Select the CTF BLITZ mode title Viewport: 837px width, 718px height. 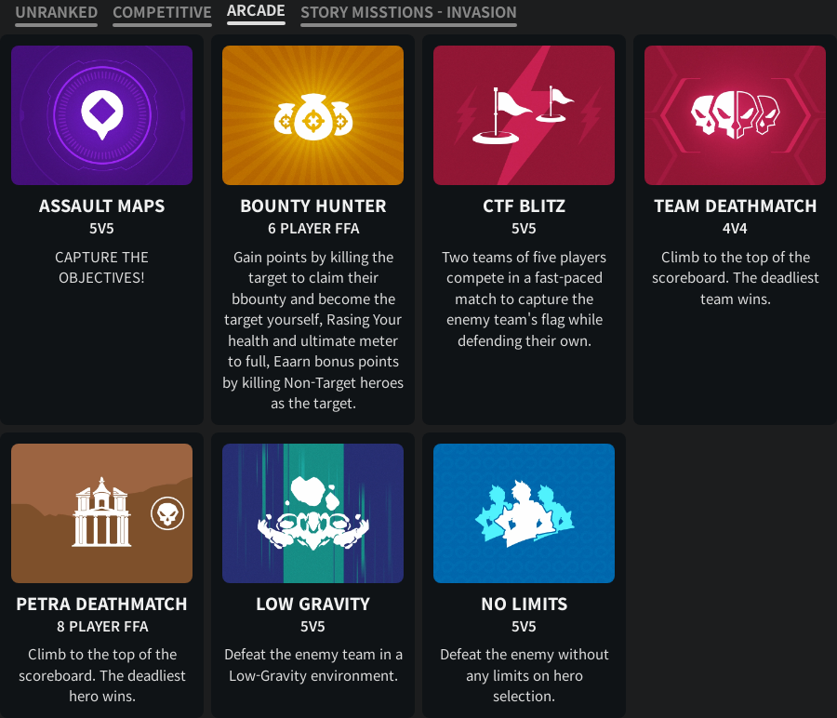point(524,206)
